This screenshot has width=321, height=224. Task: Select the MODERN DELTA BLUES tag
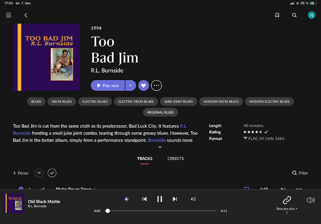pyautogui.click(x=221, y=102)
